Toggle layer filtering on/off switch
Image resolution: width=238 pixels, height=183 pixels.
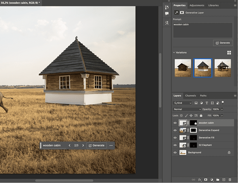pyautogui.click(x=223, y=103)
